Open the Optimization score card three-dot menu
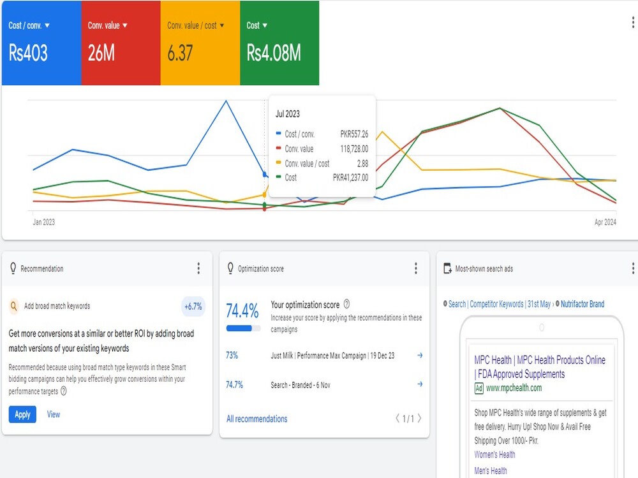 click(x=416, y=268)
